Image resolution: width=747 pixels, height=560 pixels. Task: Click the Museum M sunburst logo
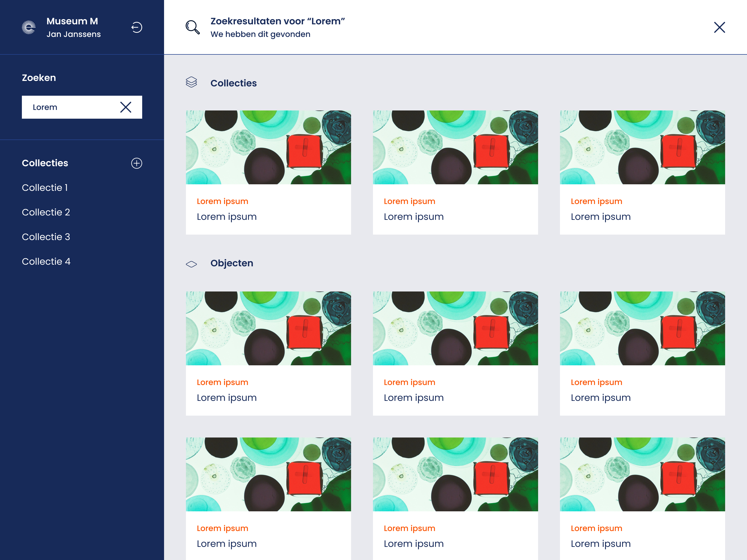click(x=29, y=27)
